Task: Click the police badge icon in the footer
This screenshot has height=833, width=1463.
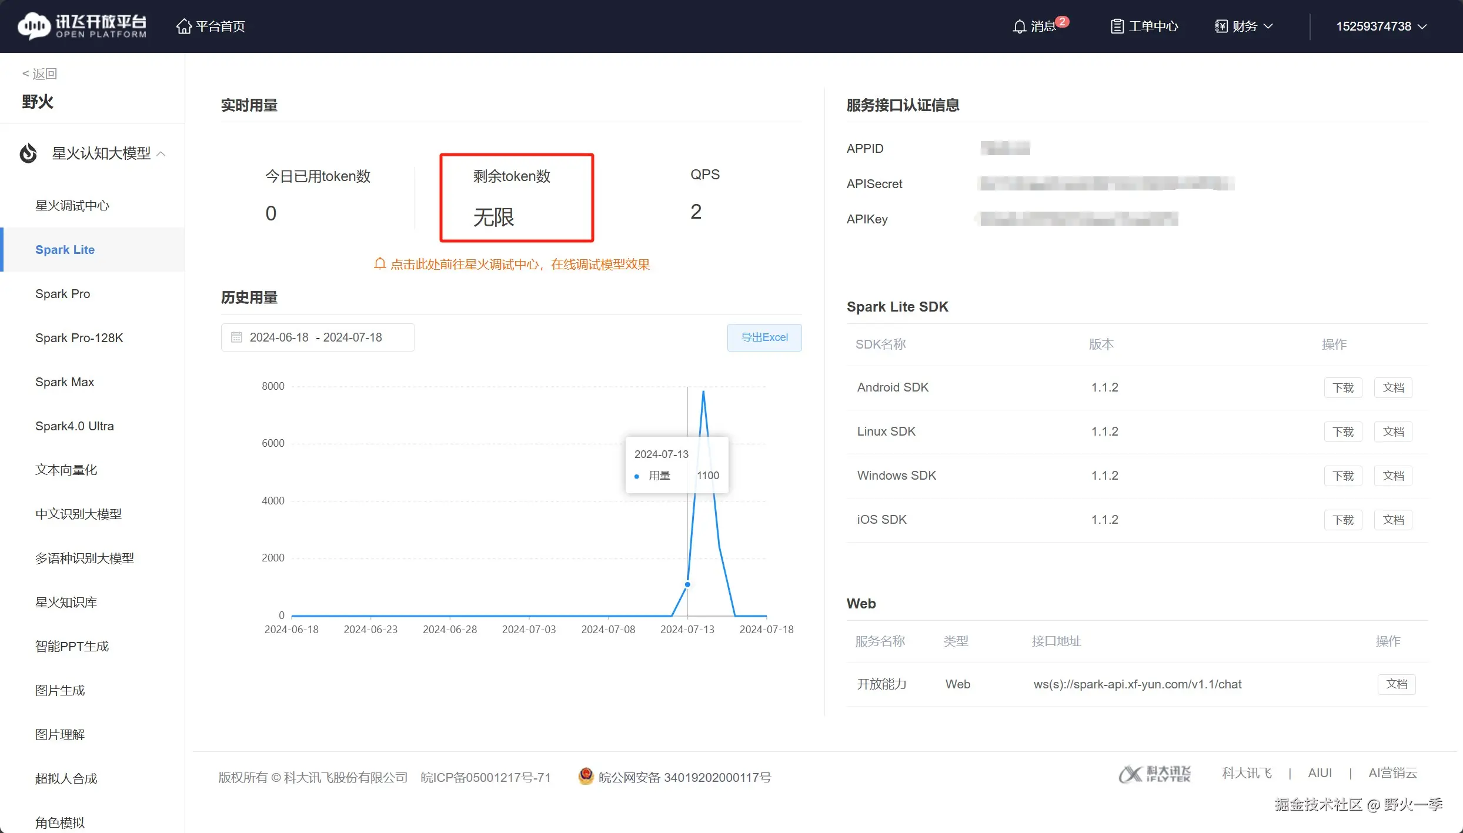Action: point(586,777)
